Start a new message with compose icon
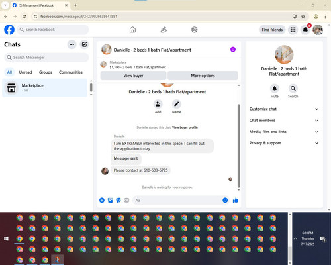The image size is (331, 265). [x=84, y=44]
